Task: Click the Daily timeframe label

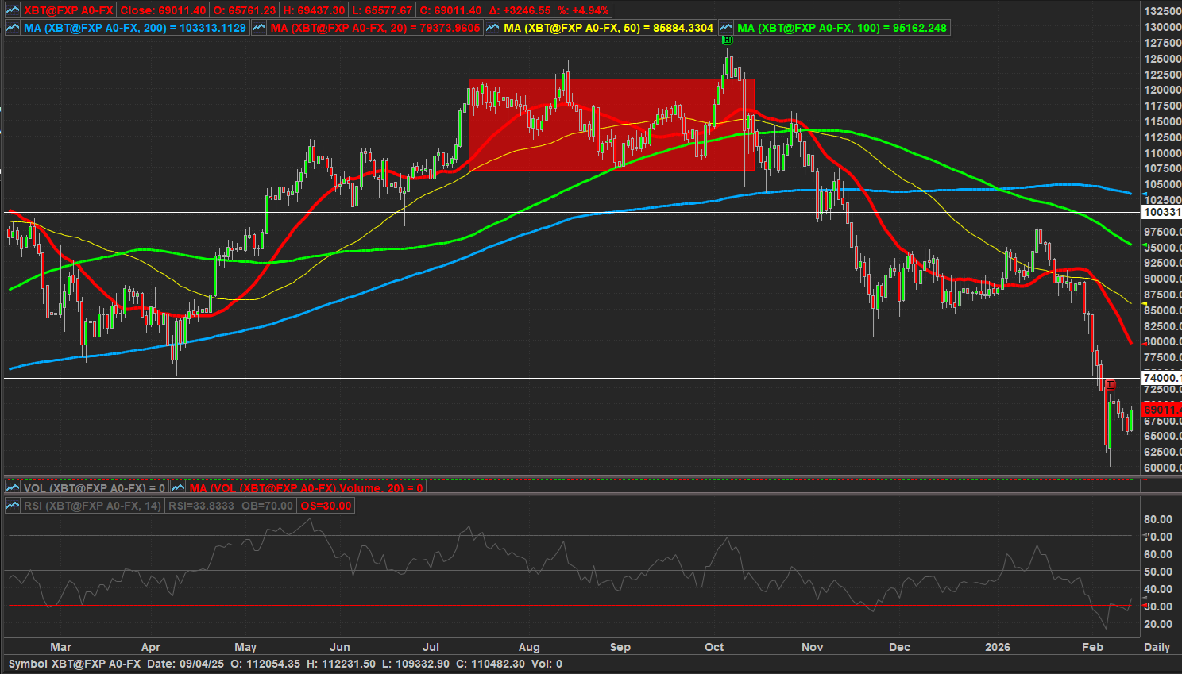Action: tap(1157, 647)
